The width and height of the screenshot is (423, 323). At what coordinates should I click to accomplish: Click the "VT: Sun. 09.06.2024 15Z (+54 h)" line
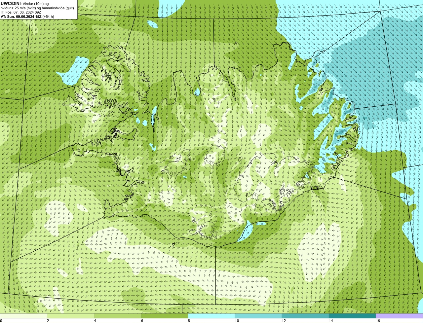coord(27,17)
